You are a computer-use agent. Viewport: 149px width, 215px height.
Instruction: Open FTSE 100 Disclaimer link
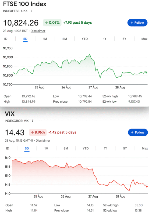pos(38,31)
